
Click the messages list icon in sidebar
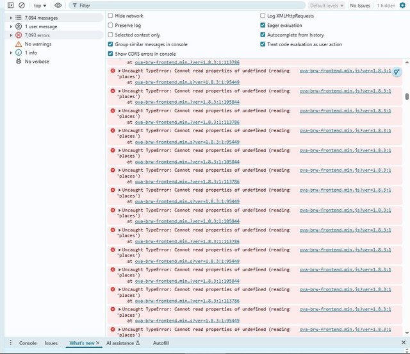click(x=19, y=18)
